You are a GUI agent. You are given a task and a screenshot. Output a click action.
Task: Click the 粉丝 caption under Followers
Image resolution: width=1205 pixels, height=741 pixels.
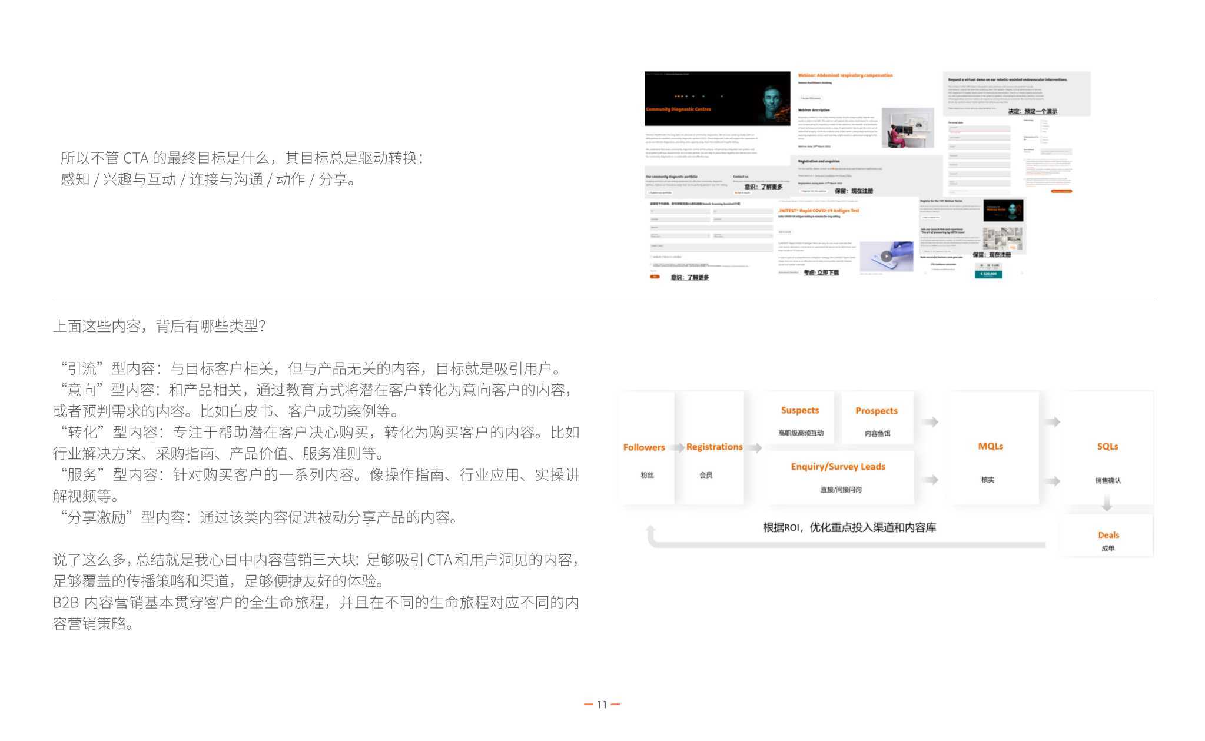647,475
